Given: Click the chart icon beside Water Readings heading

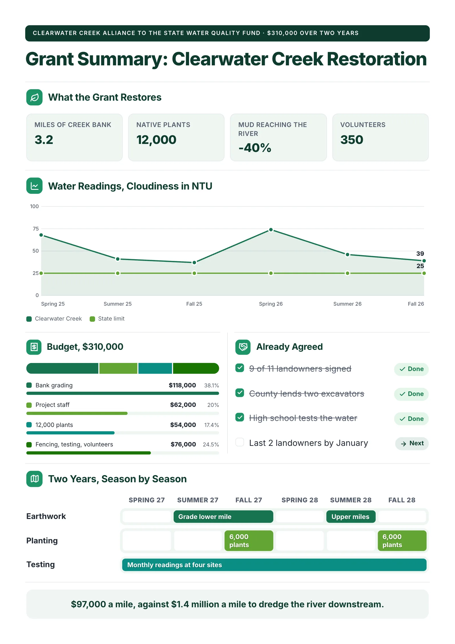Looking at the screenshot, I should [x=34, y=186].
